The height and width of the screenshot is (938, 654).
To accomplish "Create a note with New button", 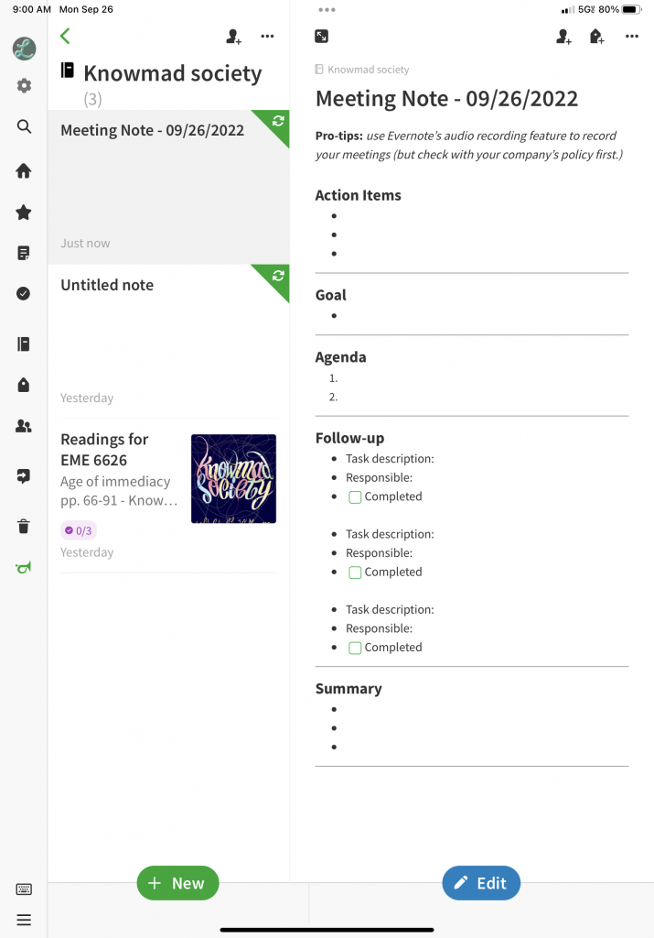I will tap(178, 883).
